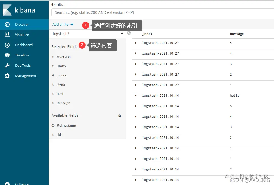The height and width of the screenshot is (185, 274).
Task: Go to Dev Tools in the side menu
Action: click(x=24, y=66)
